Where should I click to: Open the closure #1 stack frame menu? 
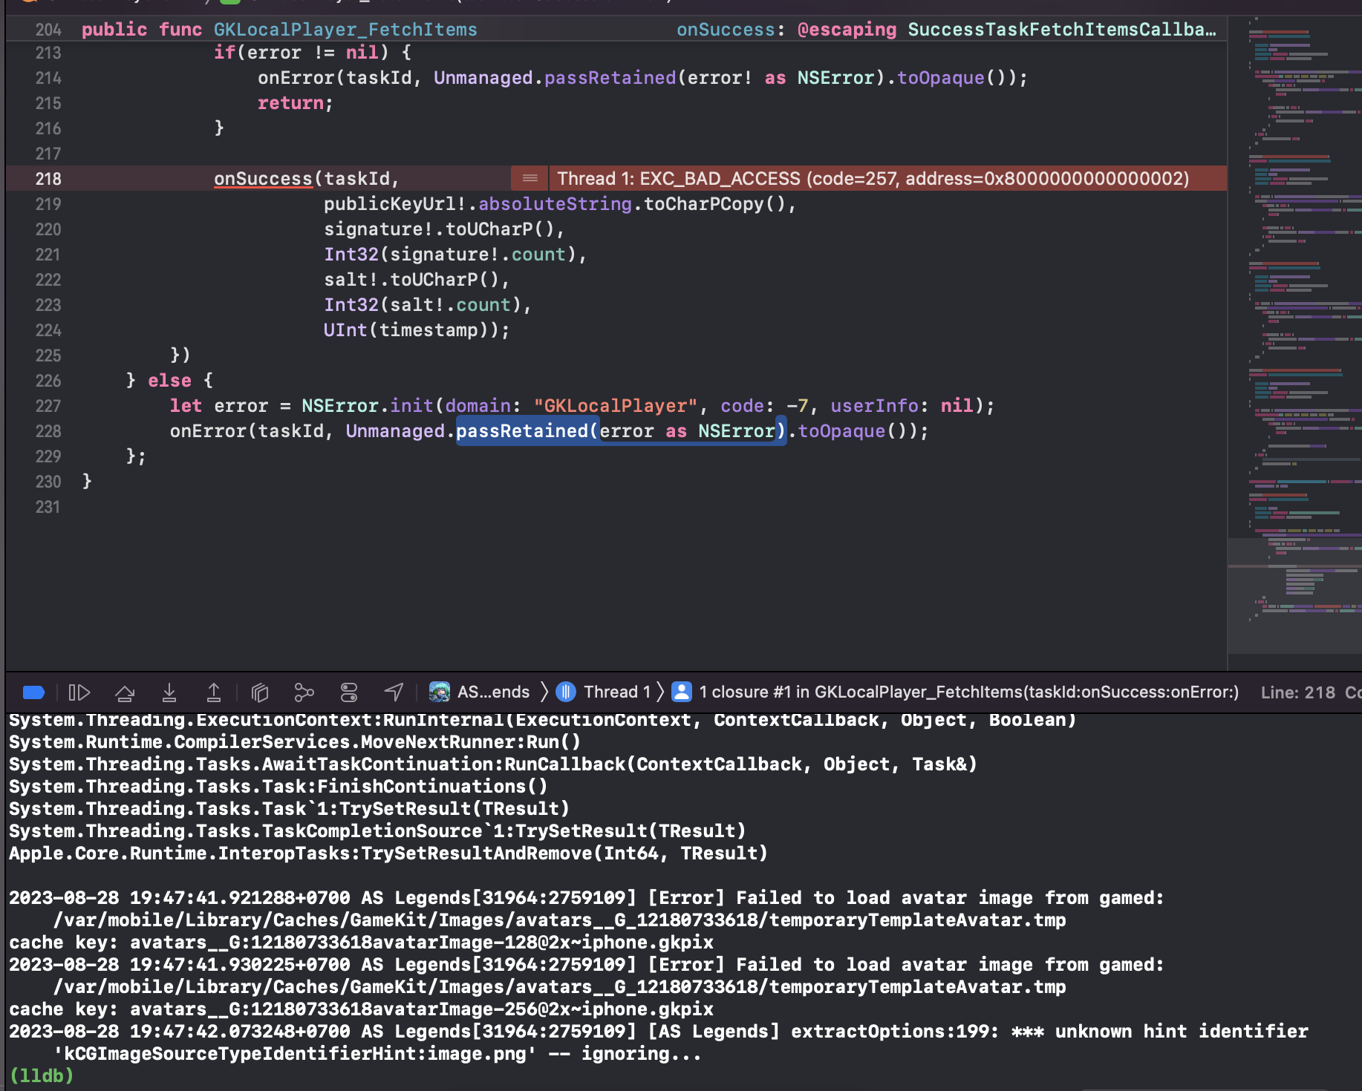coord(969,692)
